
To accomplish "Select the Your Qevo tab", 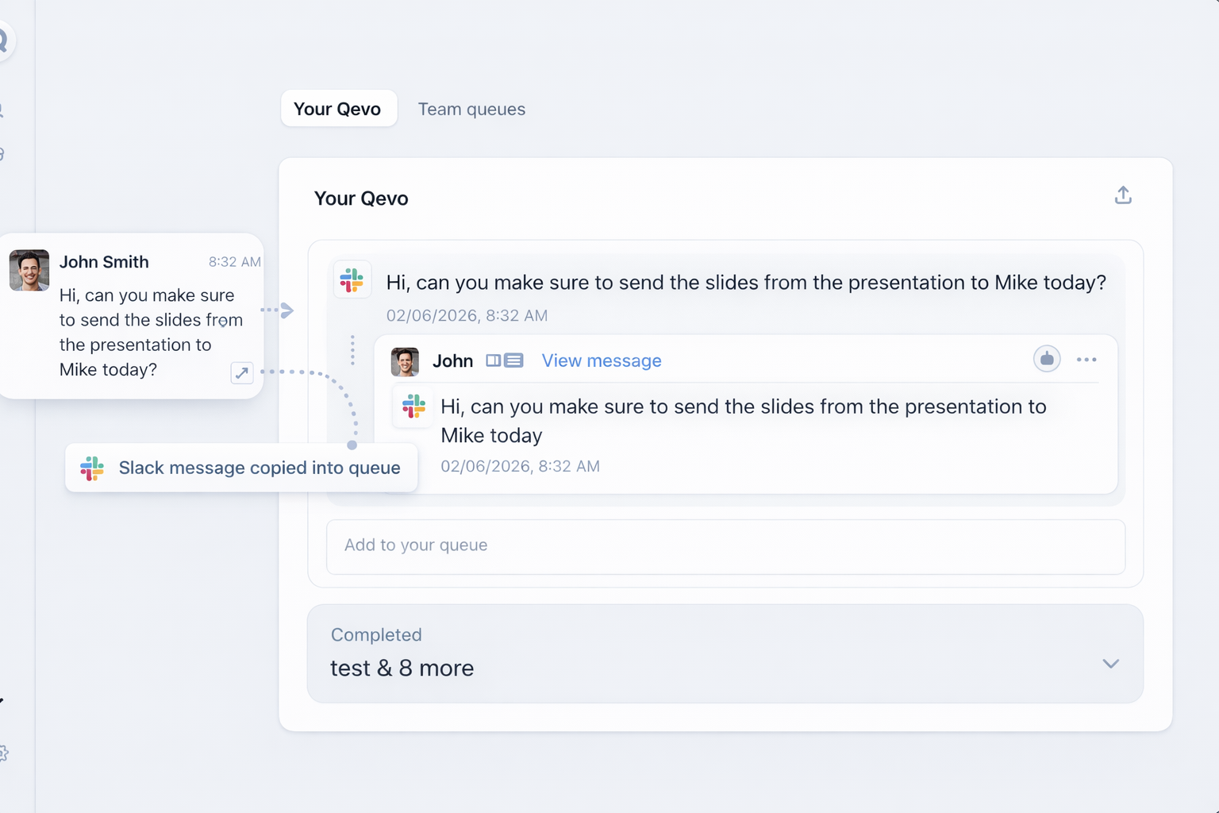I will tap(339, 109).
